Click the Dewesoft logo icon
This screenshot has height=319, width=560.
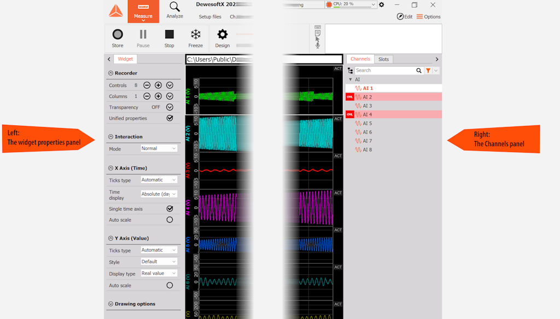116,11
